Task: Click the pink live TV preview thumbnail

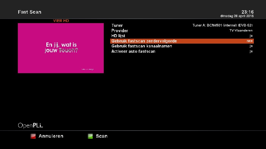Action: click(x=61, y=48)
